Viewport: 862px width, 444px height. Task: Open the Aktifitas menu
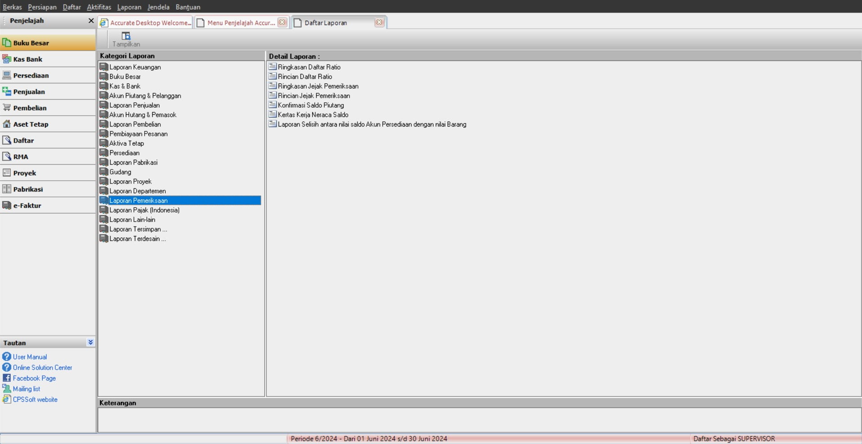pyautogui.click(x=99, y=7)
